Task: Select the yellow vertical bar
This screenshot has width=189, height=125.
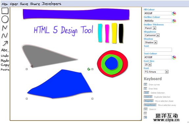Action: point(114,33)
